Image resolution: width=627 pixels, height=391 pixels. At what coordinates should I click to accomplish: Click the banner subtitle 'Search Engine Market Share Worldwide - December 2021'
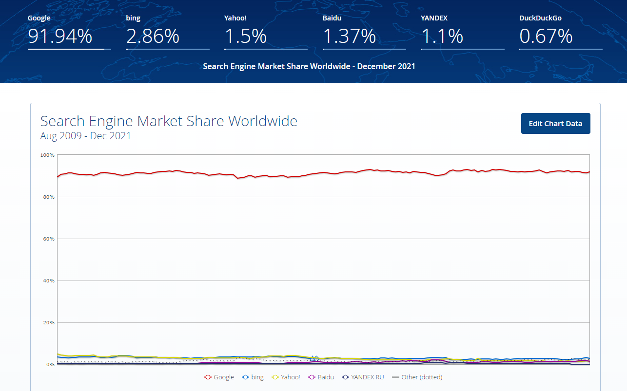[309, 66]
